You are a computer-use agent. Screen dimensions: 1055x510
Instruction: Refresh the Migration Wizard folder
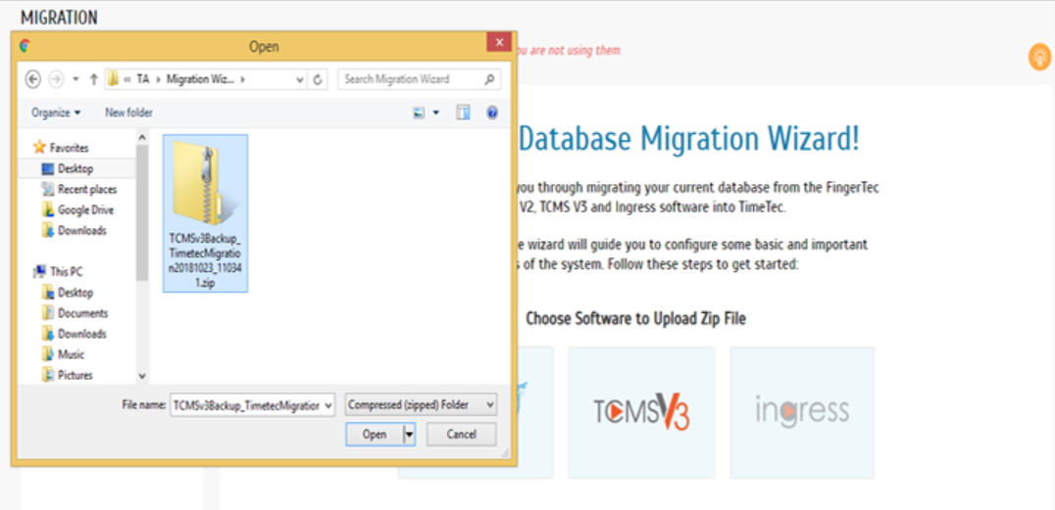point(319,79)
